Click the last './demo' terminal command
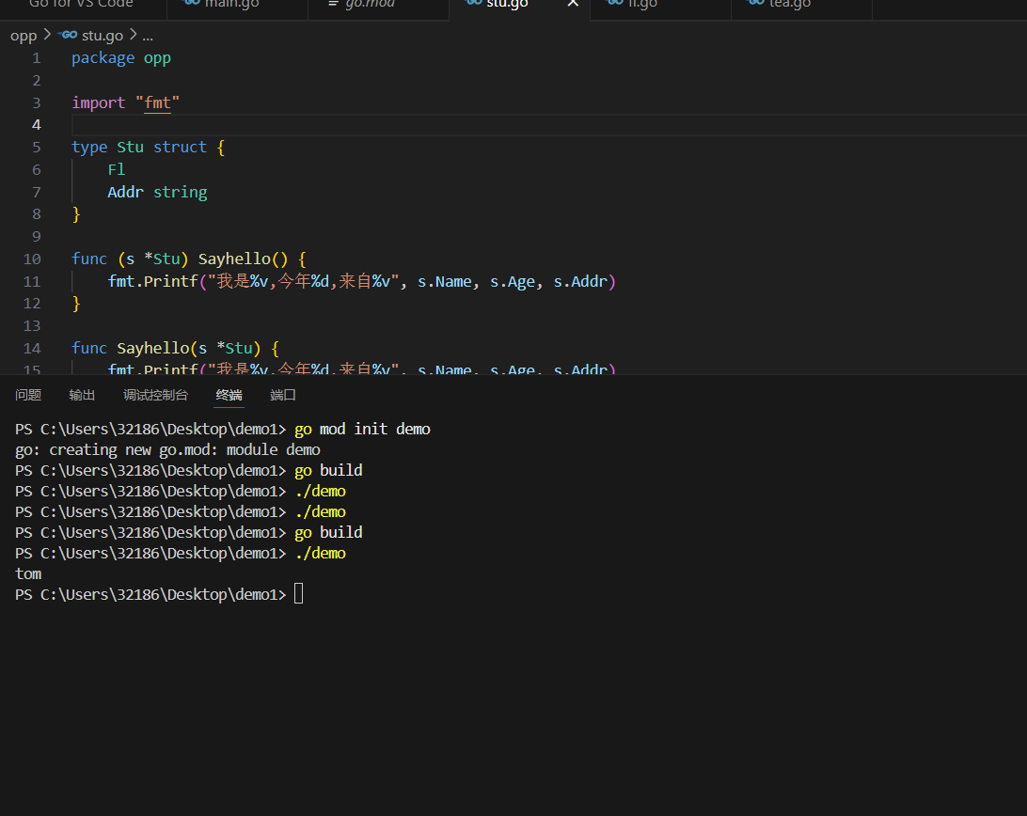This screenshot has width=1027, height=816. coord(321,554)
